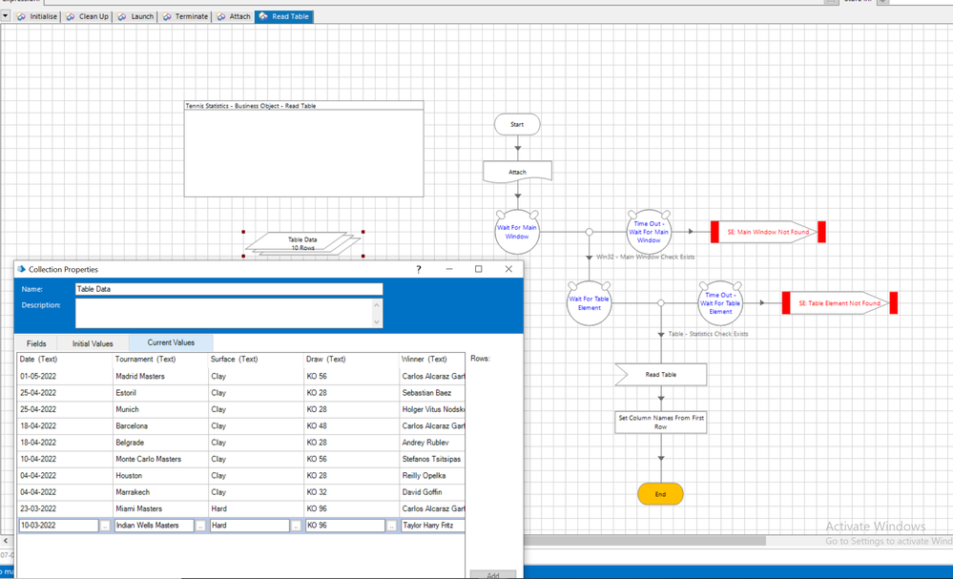Click the Attach stage in the flow

point(517,173)
